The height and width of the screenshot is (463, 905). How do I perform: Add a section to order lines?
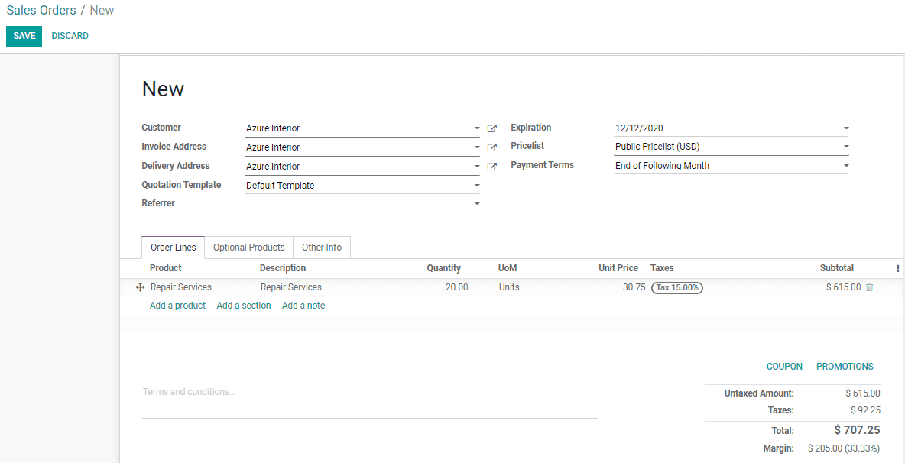244,306
